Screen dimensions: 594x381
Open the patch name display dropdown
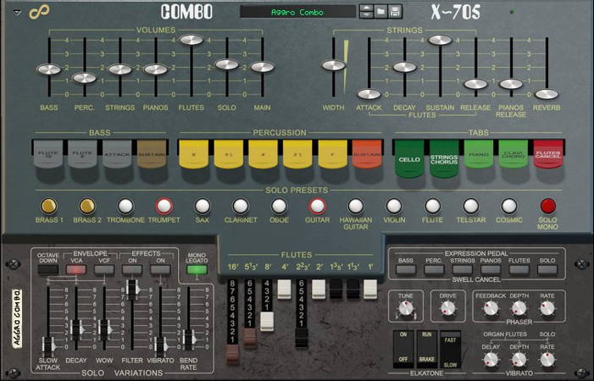[x=297, y=12]
